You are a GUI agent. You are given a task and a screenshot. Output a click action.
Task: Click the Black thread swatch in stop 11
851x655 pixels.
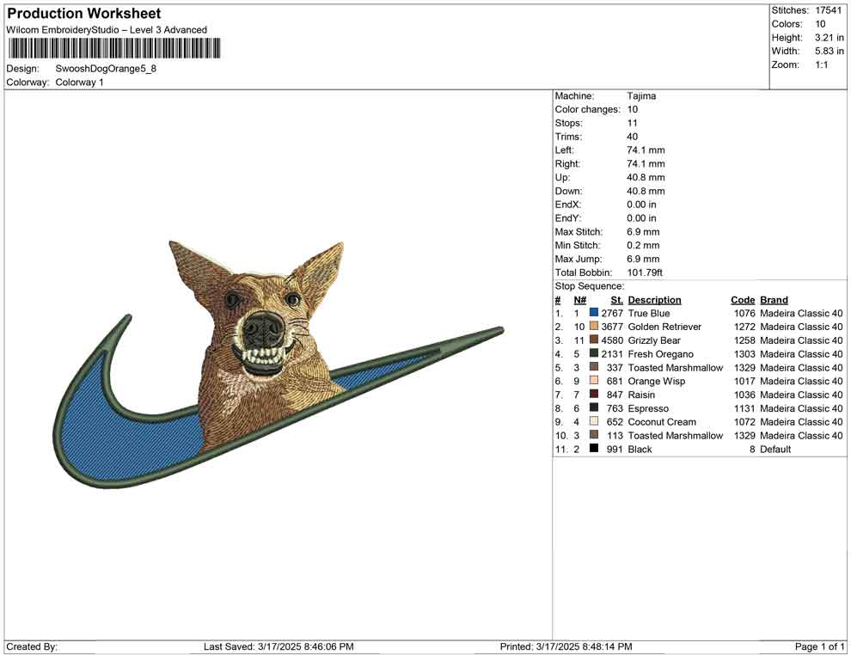[x=594, y=449]
